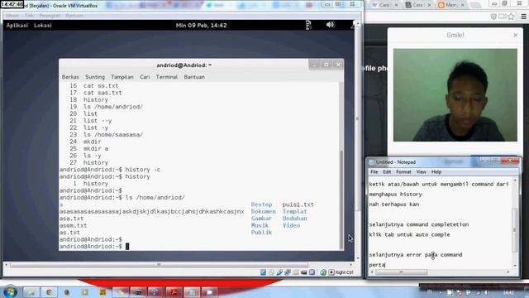Viewport: 529px width, 298px height.
Task: Click the Notepad vertical scrollbar thumb
Action: [514, 230]
